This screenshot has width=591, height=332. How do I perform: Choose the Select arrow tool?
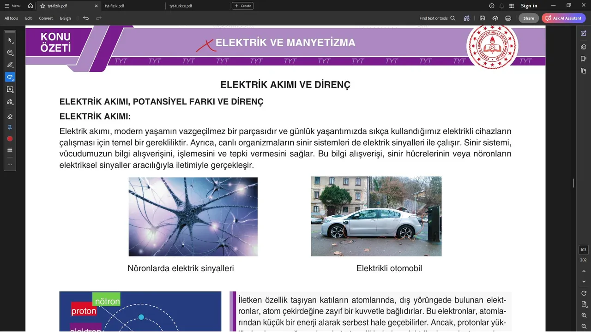tap(10, 41)
